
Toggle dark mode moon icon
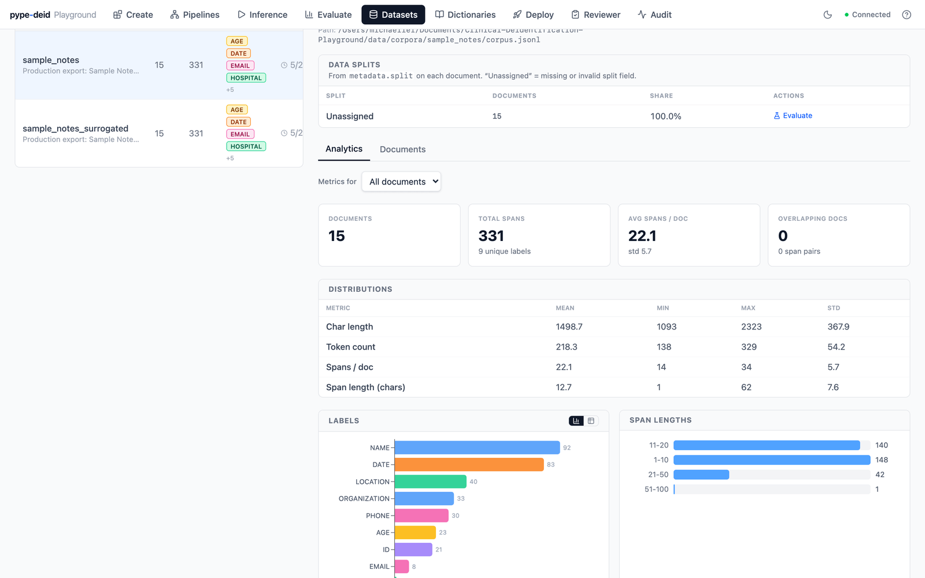(827, 14)
